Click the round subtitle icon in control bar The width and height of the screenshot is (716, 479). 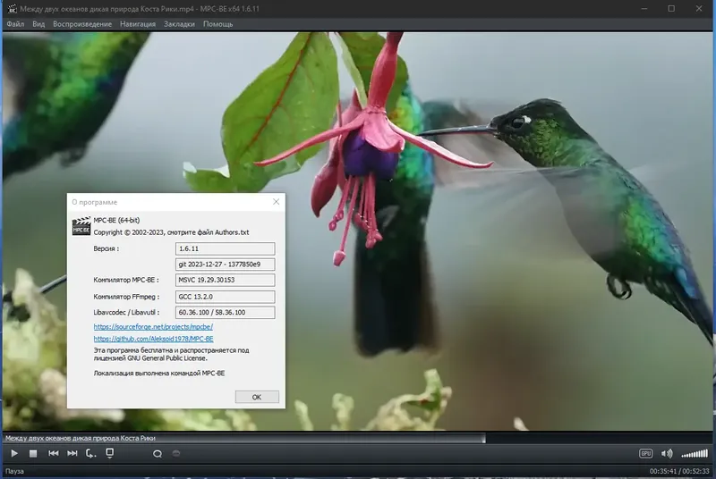click(157, 453)
